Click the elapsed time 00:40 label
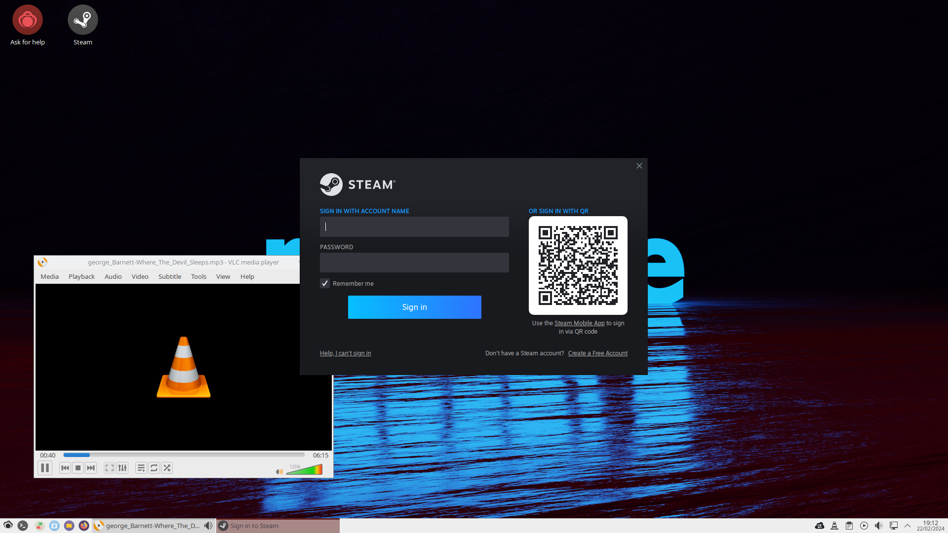The width and height of the screenshot is (948, 533). click(x=48, y=455)
